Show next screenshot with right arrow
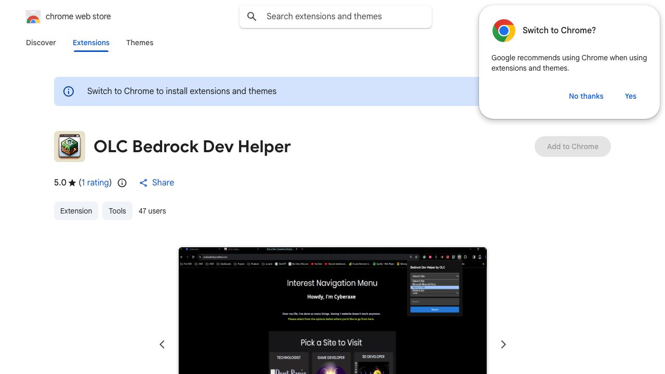The height and width of the screenshot is (374, 665). coord(503,344)
